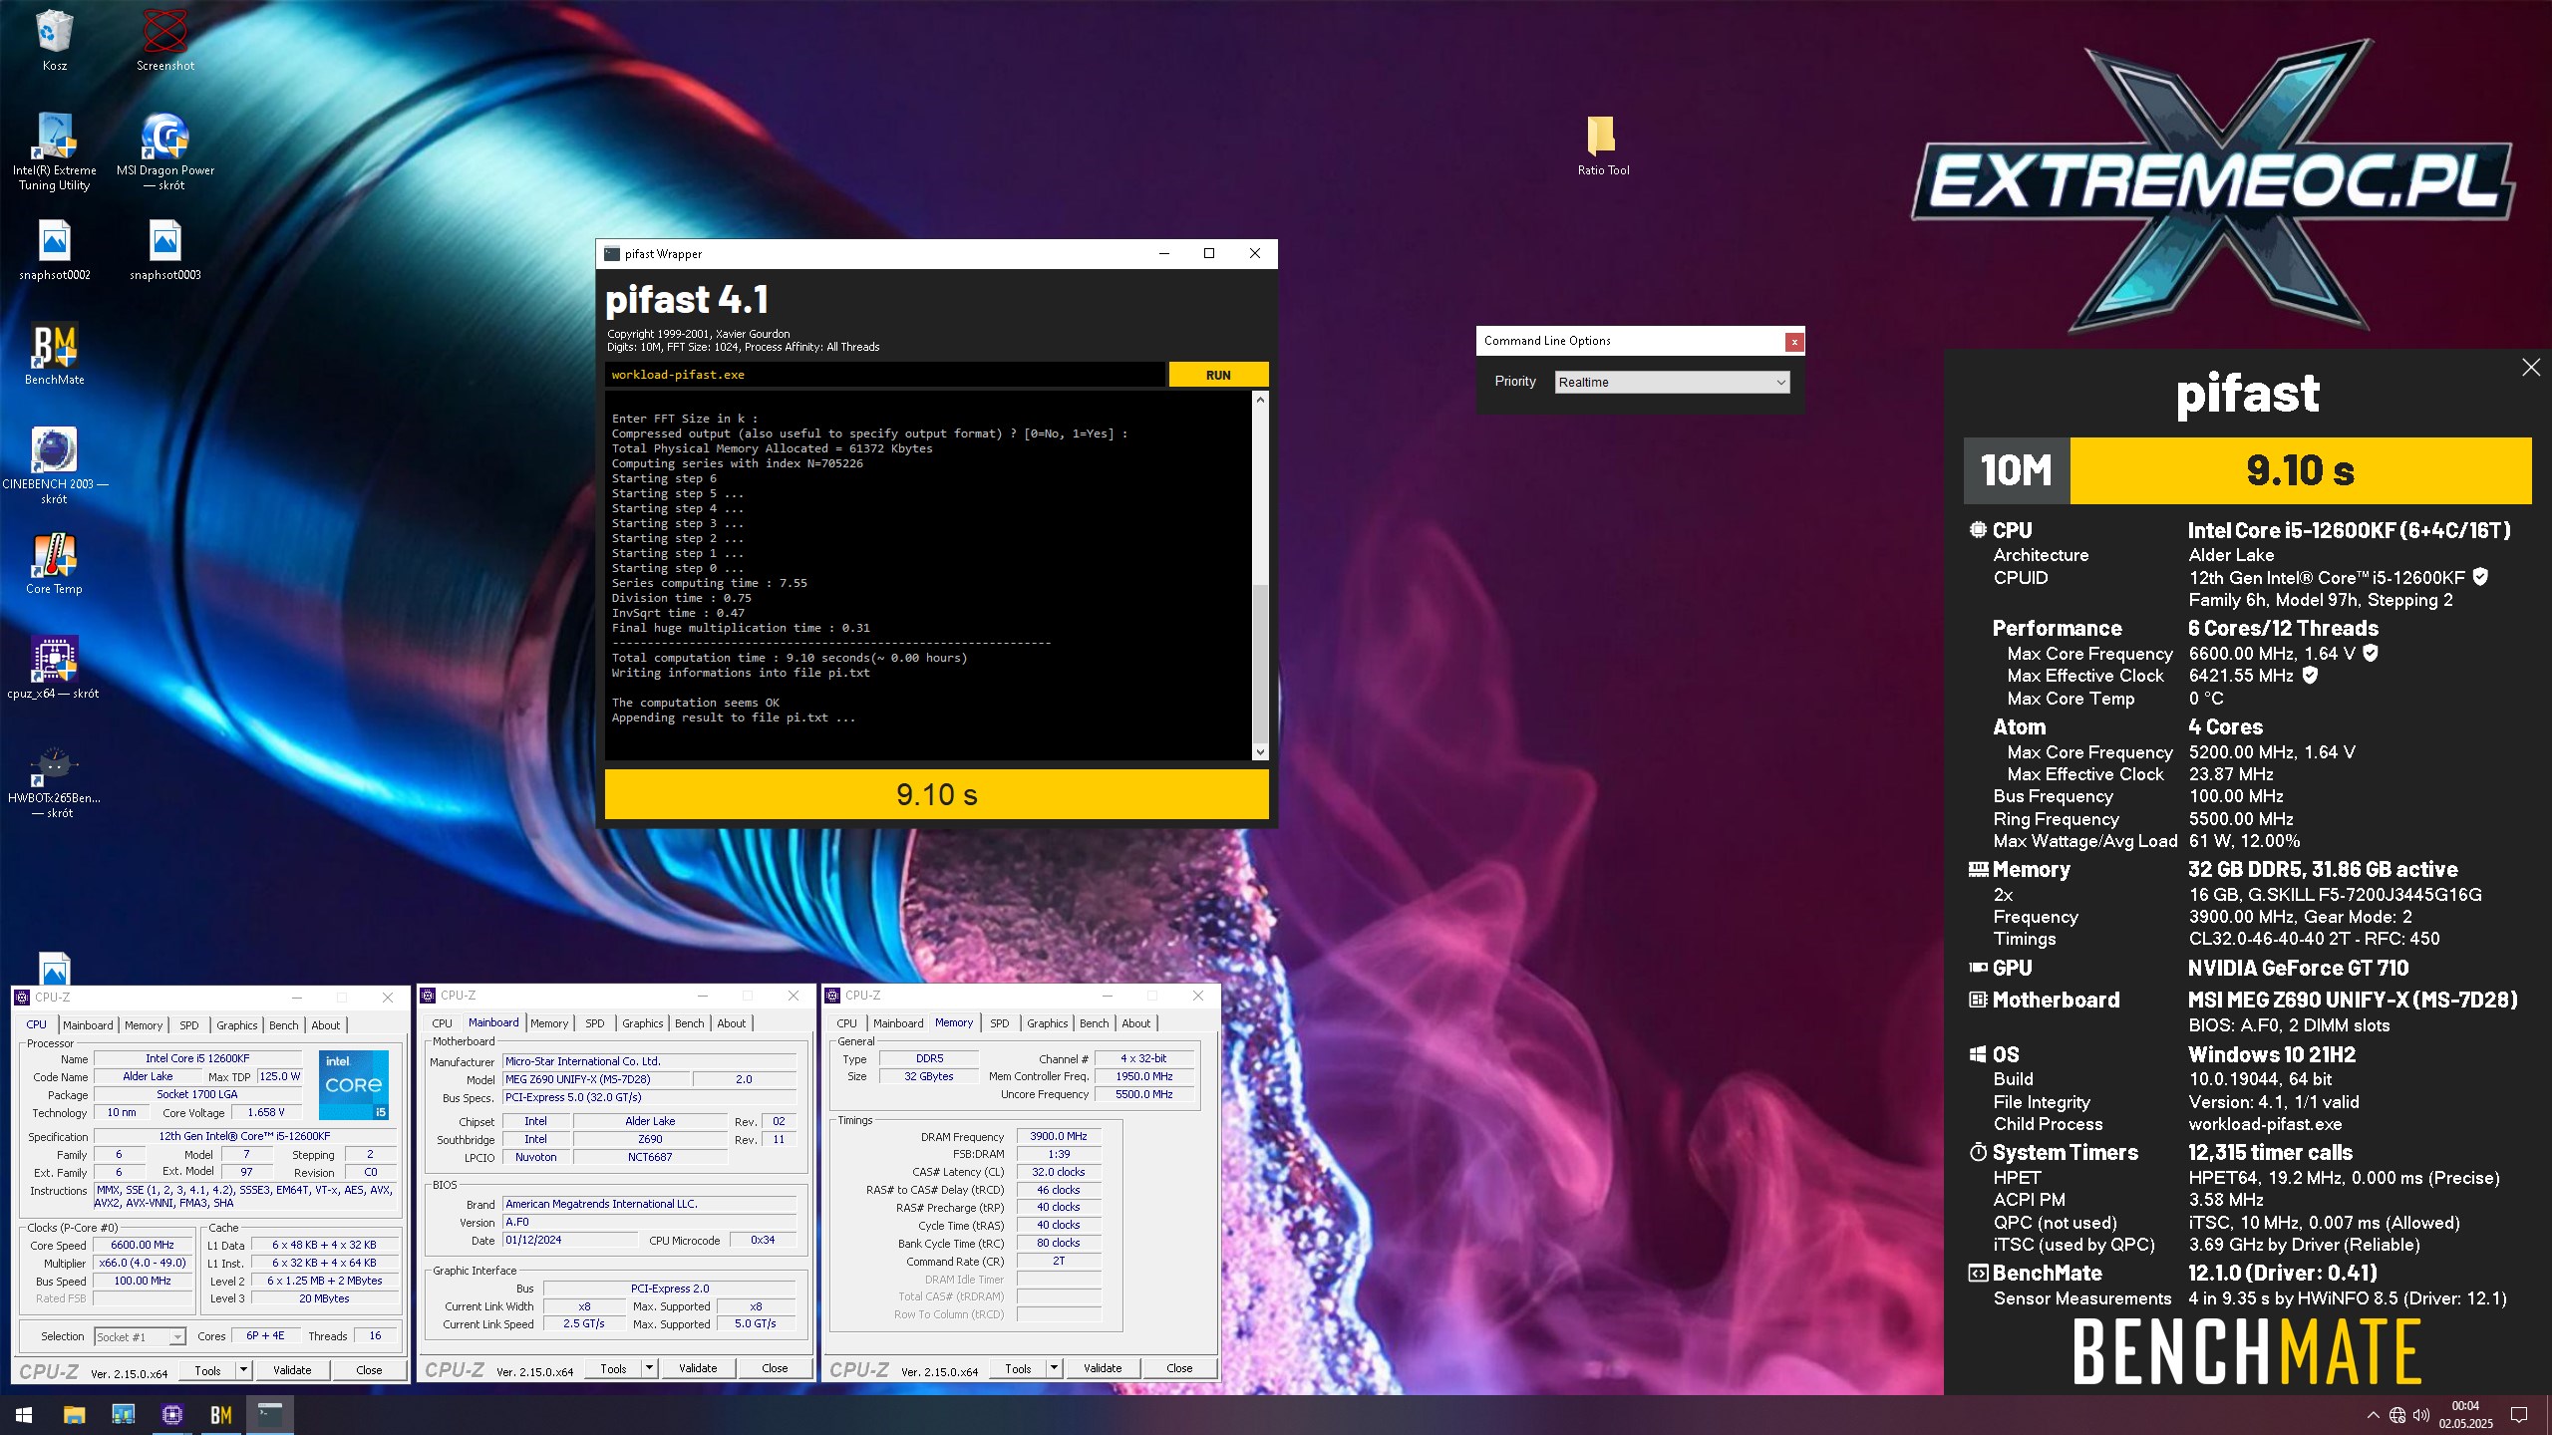Click DRAM Frequency 3900.0 MHz value
Image resolution: width=2552 pixels, height=1435 pixels.
point(1059,1136)
